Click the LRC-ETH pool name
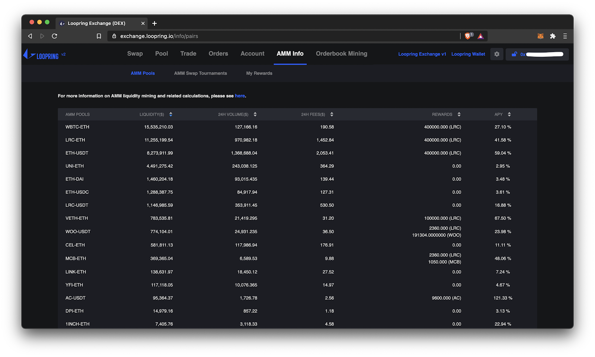The image size is (595, 357). (x=75, y=140)
